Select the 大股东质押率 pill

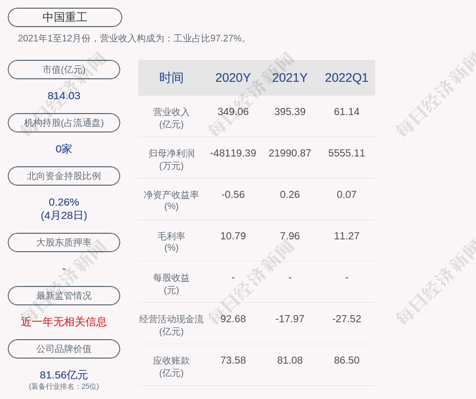tap(64, 242)
